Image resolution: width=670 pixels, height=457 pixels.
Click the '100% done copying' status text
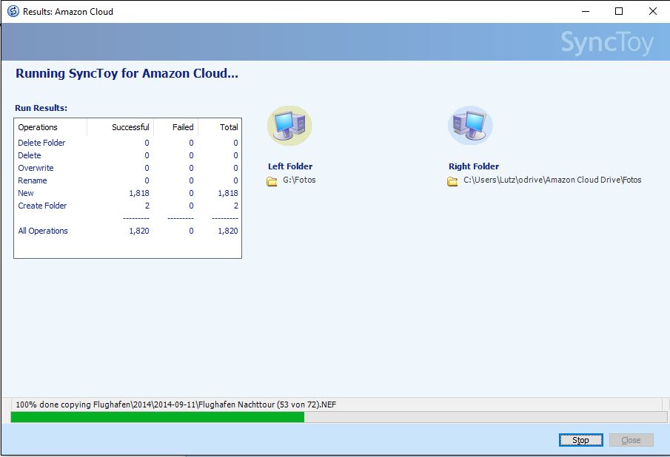[176, 404]
